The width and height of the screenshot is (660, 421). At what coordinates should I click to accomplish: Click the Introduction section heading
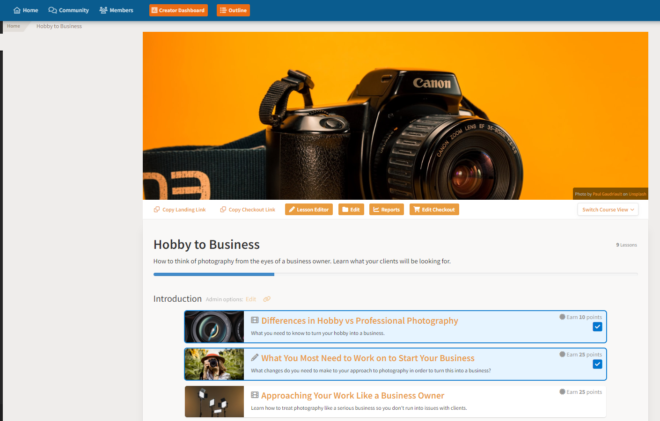point(177,299)
